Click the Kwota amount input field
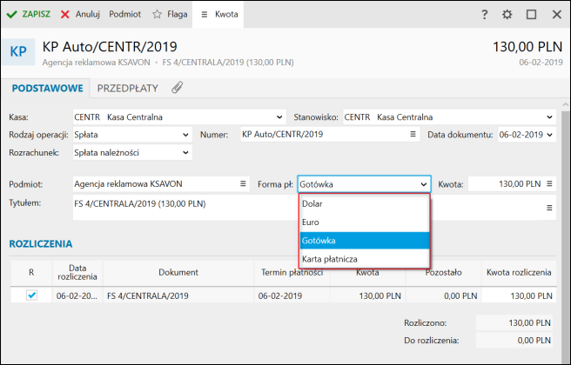 click(x=505, y=184)
